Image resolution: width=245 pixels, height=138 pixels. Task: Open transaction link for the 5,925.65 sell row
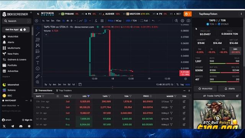tap(184, 102)
